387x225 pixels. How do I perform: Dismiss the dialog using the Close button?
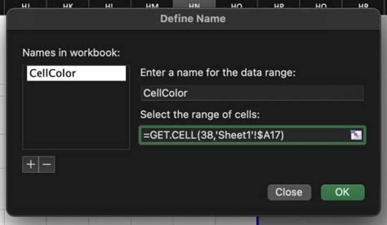(289, 192)
